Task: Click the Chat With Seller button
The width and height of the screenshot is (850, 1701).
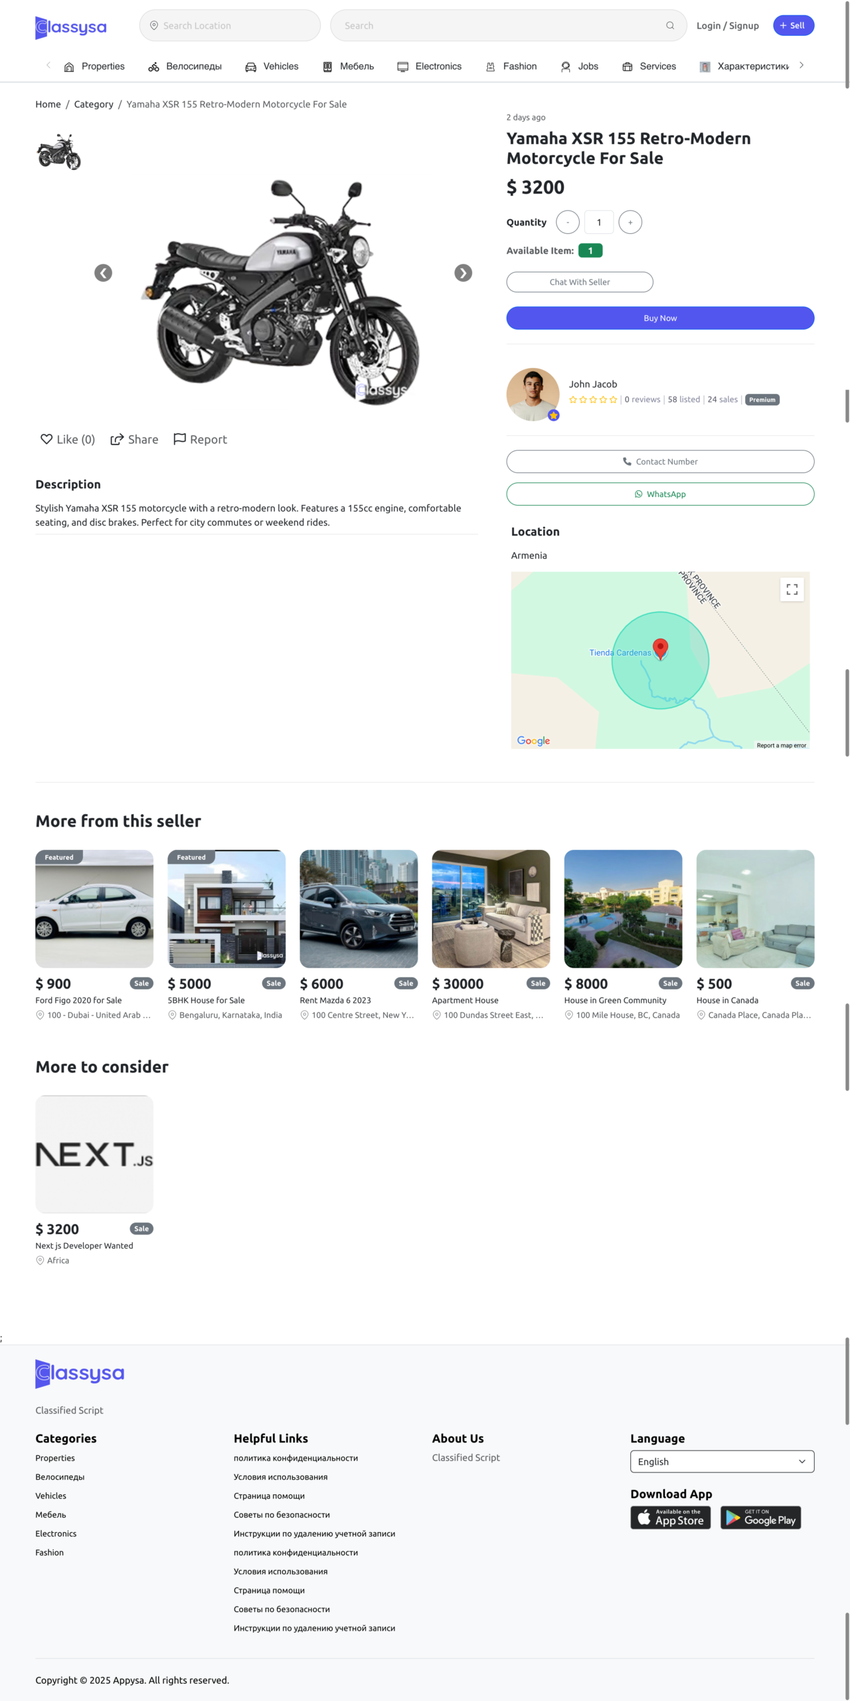Action: point(579,282)
